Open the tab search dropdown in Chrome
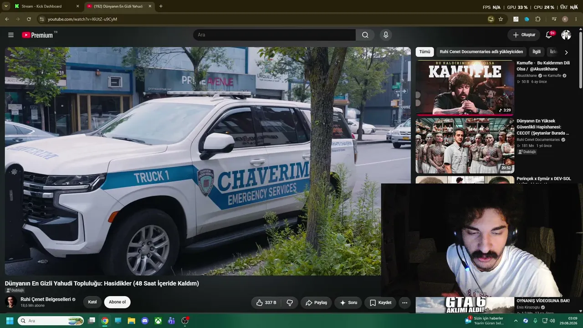 tap(6, 6)
